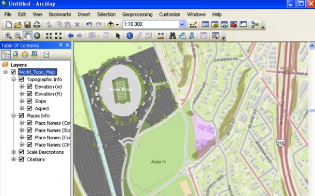Image resolution: width=315 pixels, height=196 pixels.
Task: Toggle the Aspect layer checkbox
Action: 29,108
